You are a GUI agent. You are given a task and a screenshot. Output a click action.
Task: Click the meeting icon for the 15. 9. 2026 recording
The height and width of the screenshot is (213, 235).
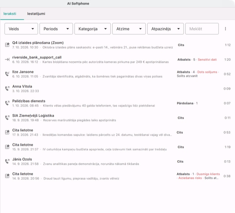[x=7, y=147]
